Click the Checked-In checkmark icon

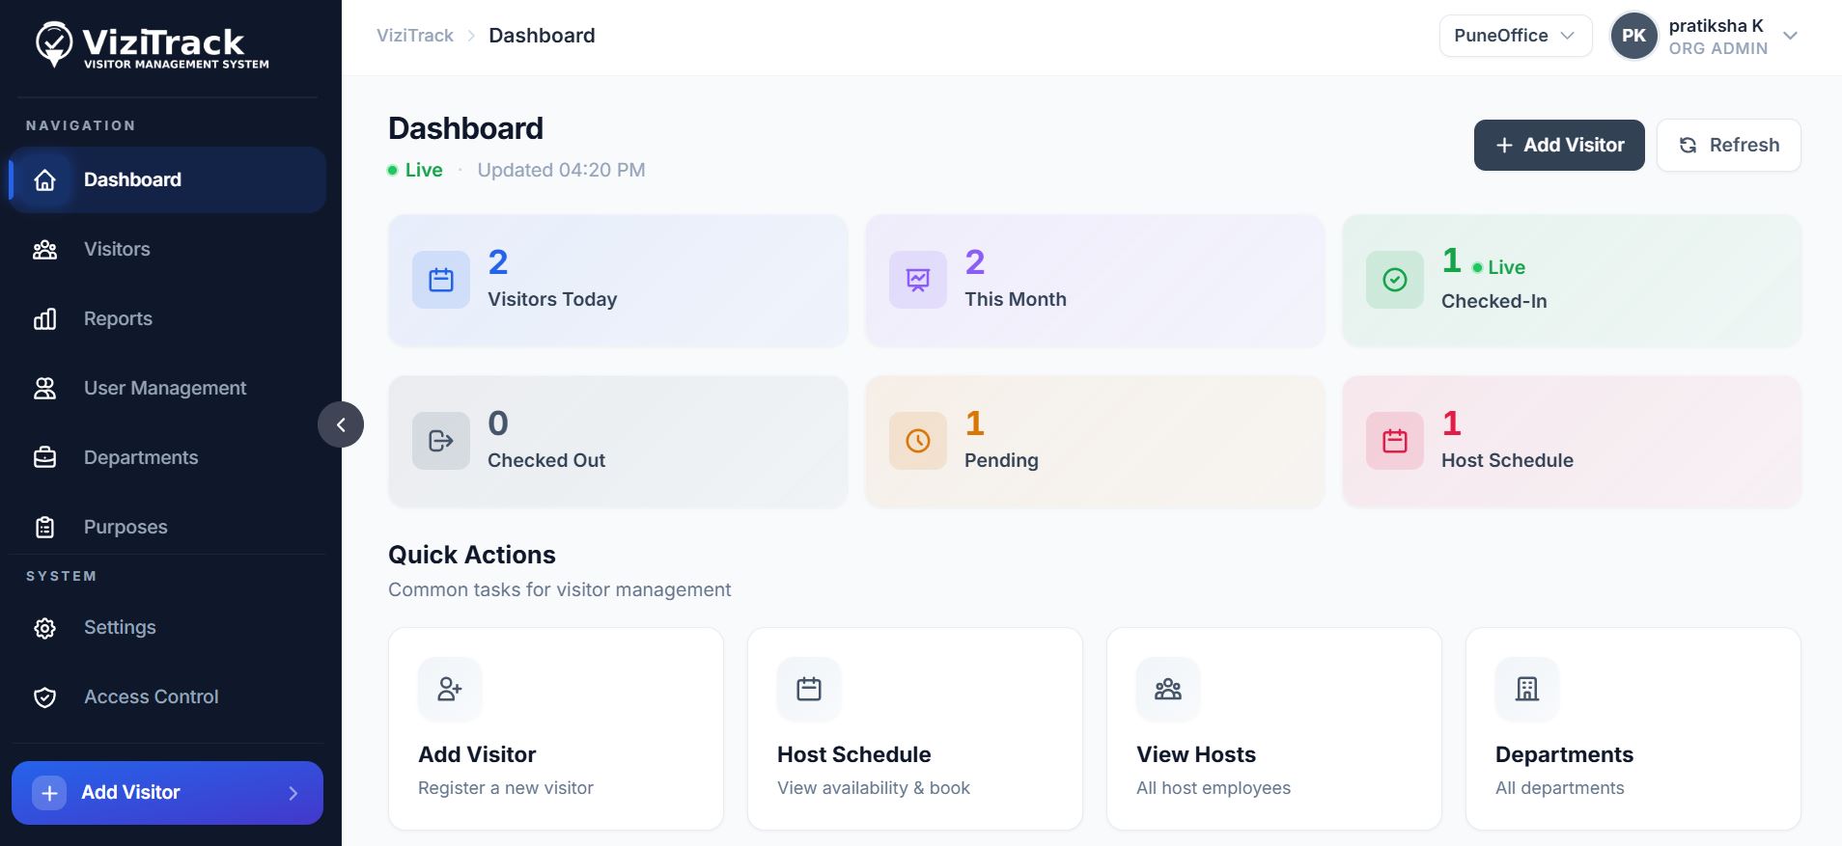[x=1395, y=280]
